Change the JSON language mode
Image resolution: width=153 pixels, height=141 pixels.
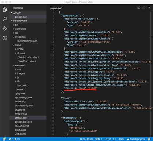tap(122, 139)
